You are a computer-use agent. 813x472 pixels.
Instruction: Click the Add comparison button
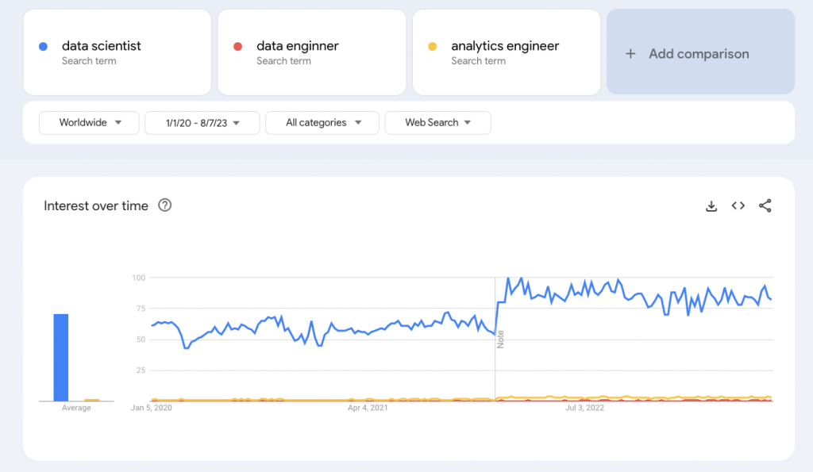tap(699, 54)
